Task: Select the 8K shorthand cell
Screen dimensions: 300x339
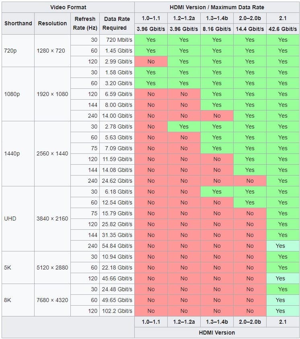Action: pyautogui.click(x=18, y=300)
